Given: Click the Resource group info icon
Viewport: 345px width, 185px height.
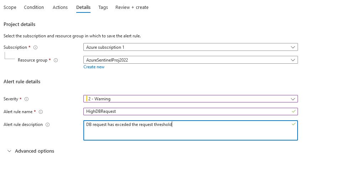Looking at the screenshot, I should click(56, 60).
